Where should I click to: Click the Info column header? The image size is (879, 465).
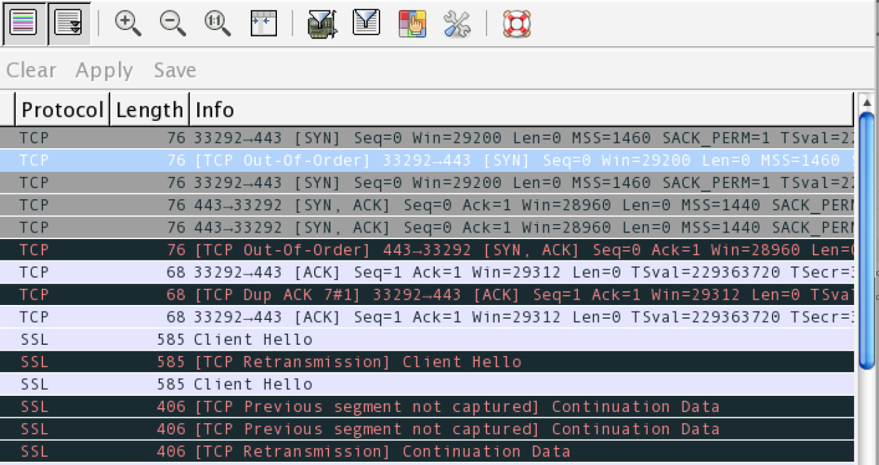pyautogui.click(x=215, y=110)
